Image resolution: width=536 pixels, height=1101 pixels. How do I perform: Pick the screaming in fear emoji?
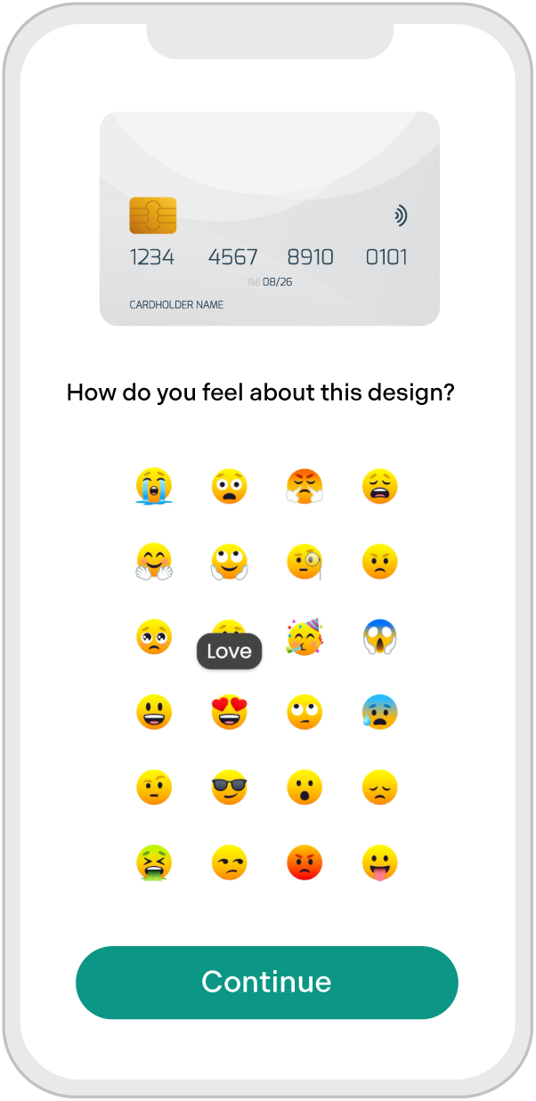click(x=379, y=637)
